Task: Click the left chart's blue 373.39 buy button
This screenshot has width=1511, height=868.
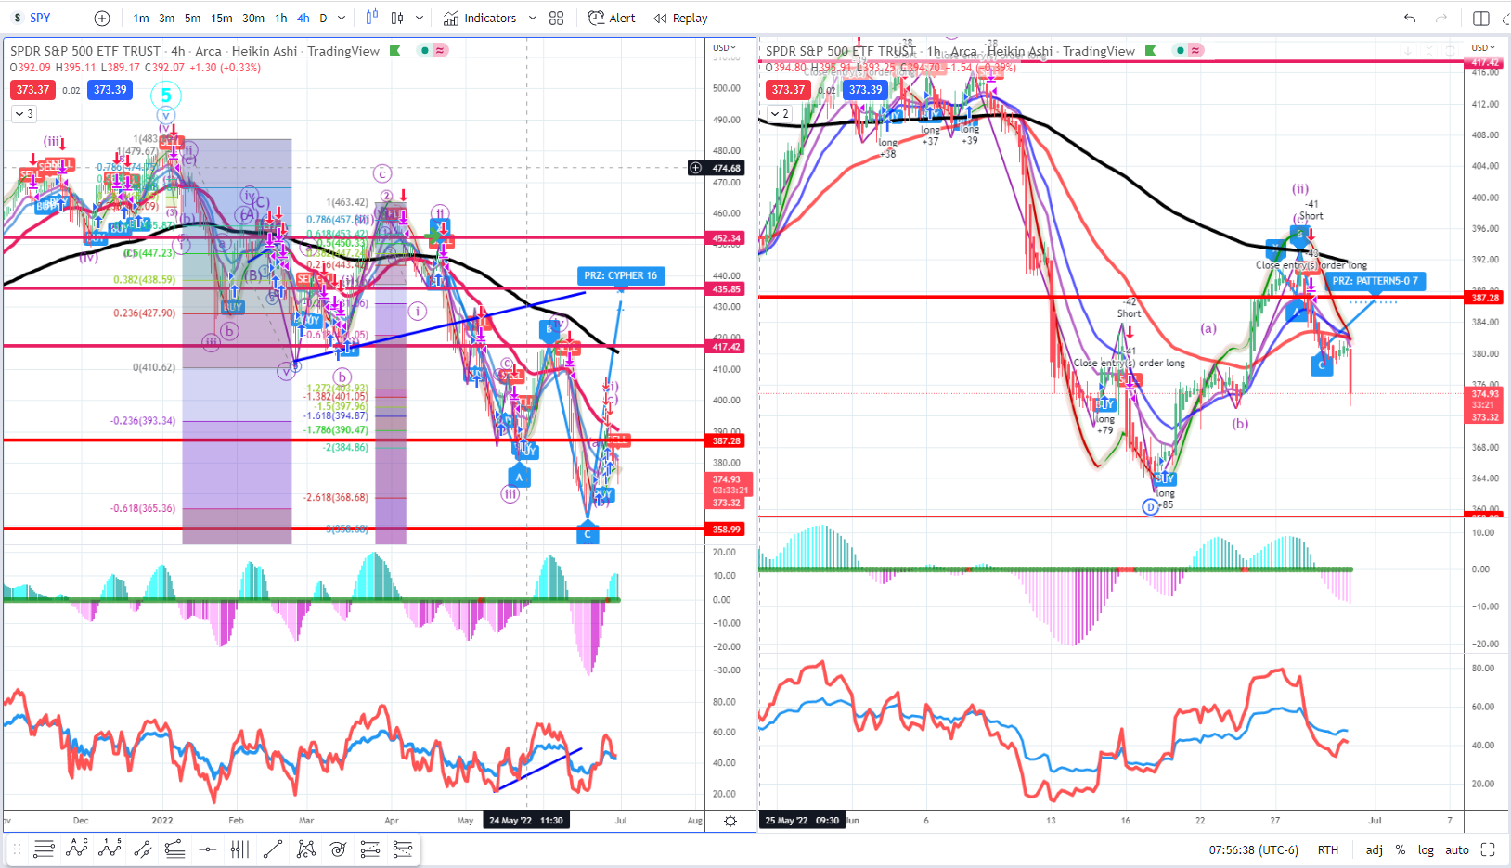Action: [x=110, y=90]
